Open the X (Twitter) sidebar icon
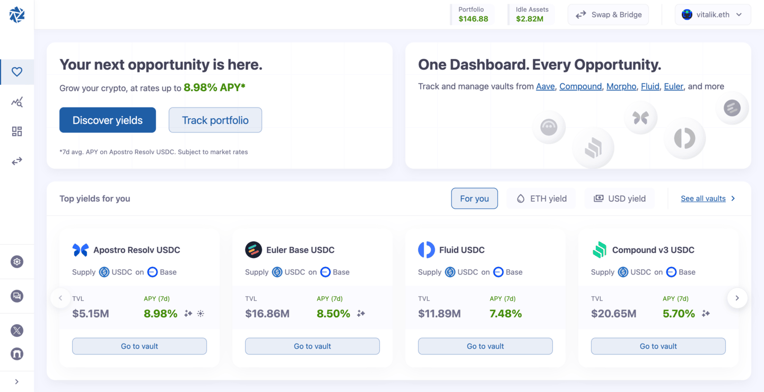 pos(17,331)
